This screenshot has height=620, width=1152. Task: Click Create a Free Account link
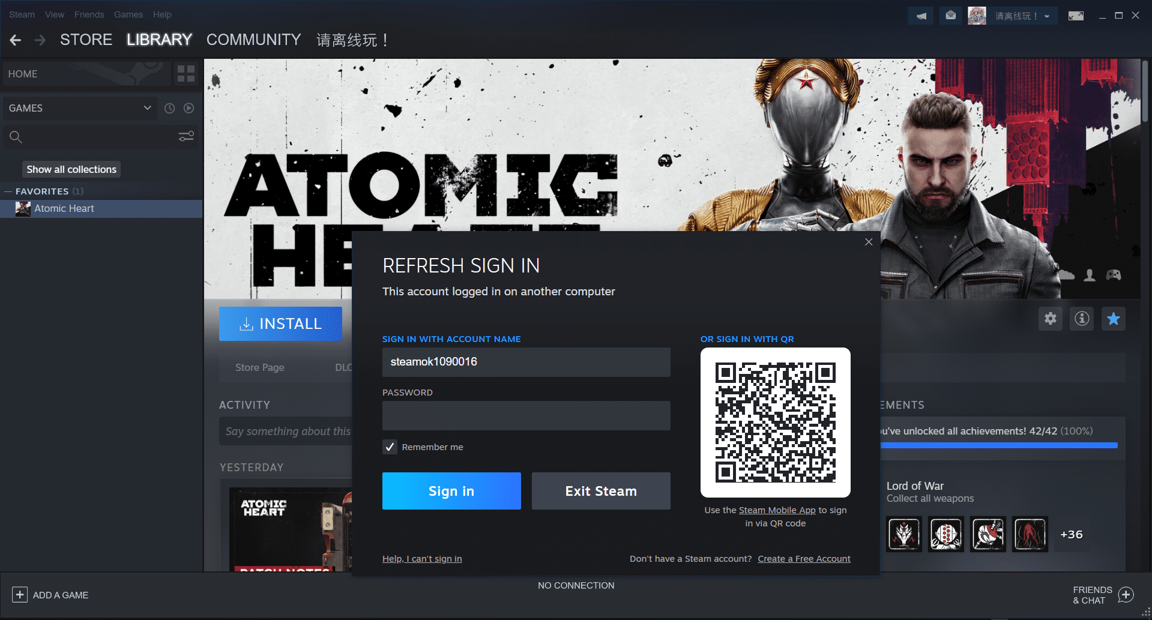coord(804,559)
